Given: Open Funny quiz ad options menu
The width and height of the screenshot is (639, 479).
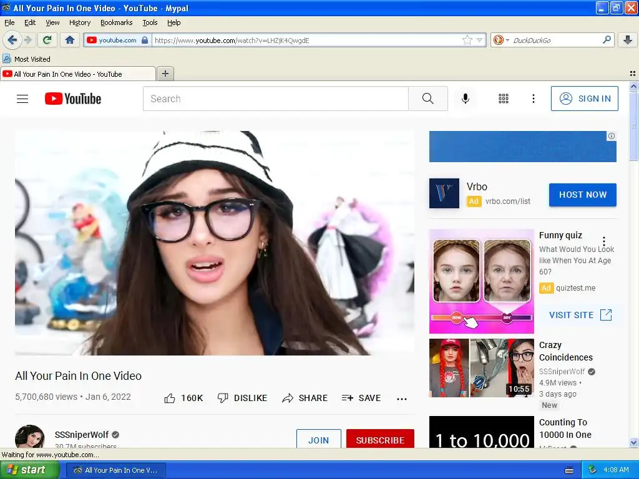Looking at the screenshot, I should click(x=604, y=241).
